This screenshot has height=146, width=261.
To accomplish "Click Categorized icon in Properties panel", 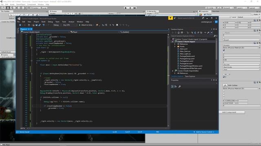I will pos(173,86).
